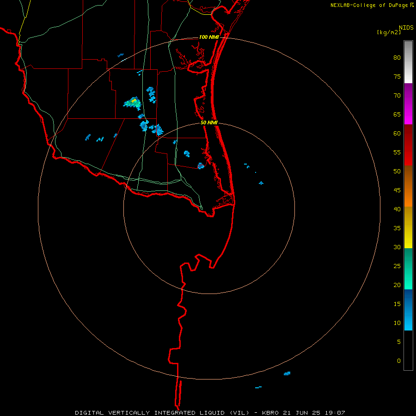
Task: Click the 'DIGITAL VERTICALLY INTEGRATED LIQUID (VIL)' caption
Action: tap(162, 413)
